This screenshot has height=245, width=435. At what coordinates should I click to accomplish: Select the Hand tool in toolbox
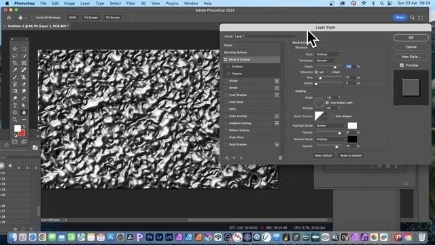click(x=24, y=112)
